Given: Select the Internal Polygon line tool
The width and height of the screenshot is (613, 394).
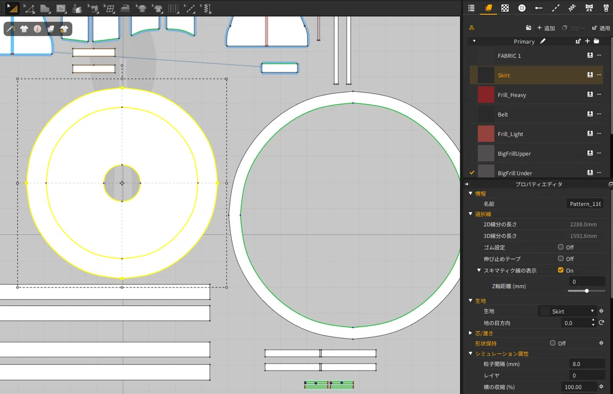Looking at the screenshot, I should pos(61,8).
